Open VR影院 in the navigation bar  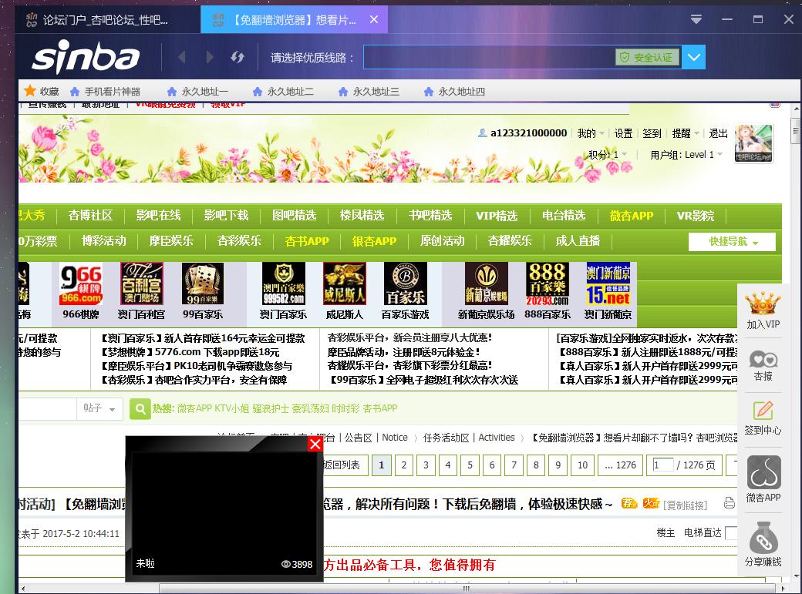[695, 215]
